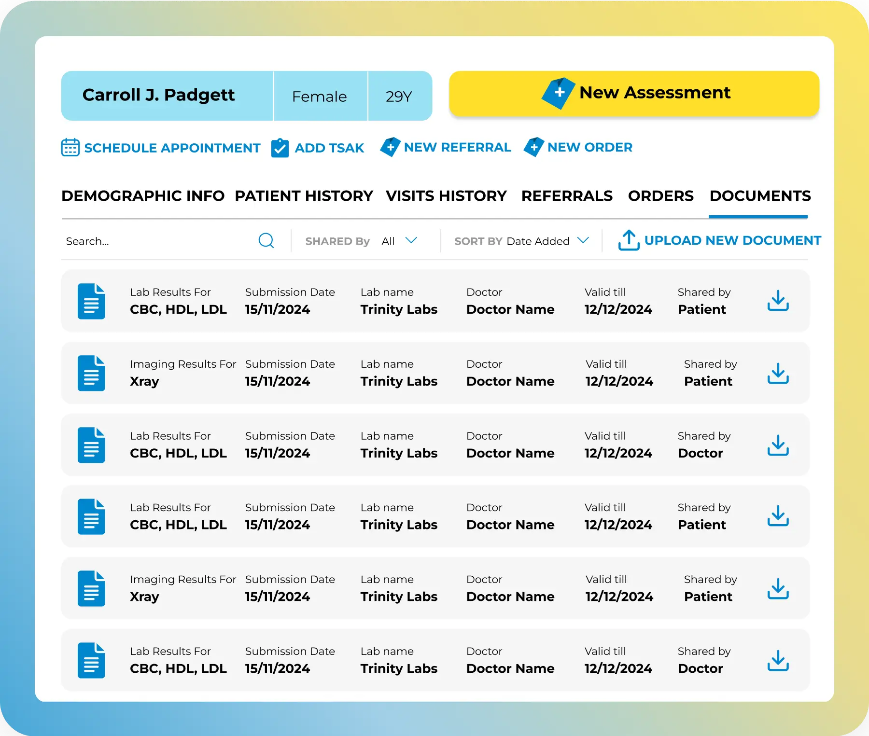869x736 pixels.
Task: Click the calendar icon for scheduling
Action: pos(70,147)
